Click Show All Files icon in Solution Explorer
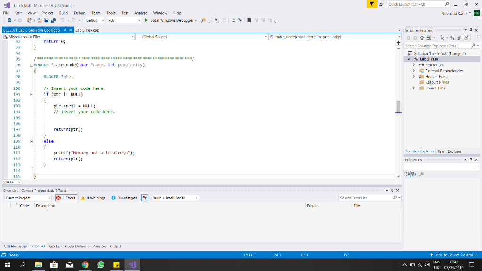The height and width of the screenshot is (271, 482). [466, 38]
